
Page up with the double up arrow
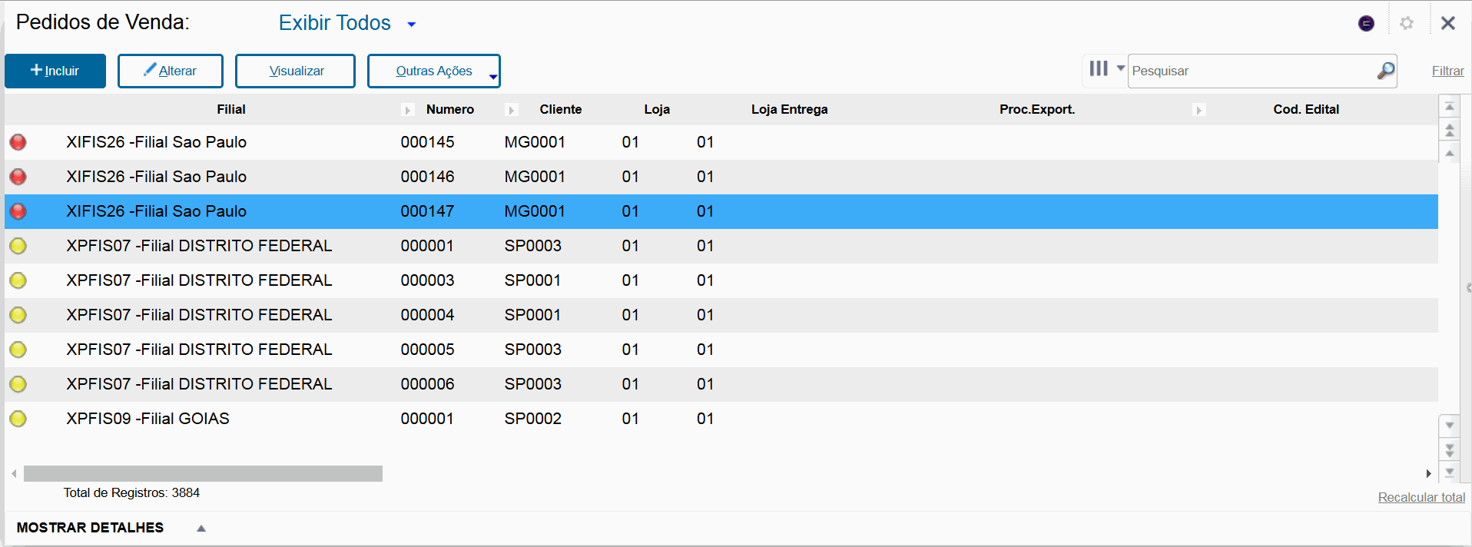(x=1449, y=130)
